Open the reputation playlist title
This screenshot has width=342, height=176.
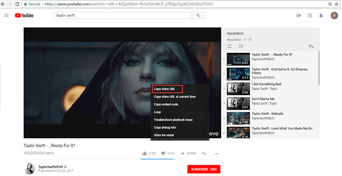click(x=235, y=33)
